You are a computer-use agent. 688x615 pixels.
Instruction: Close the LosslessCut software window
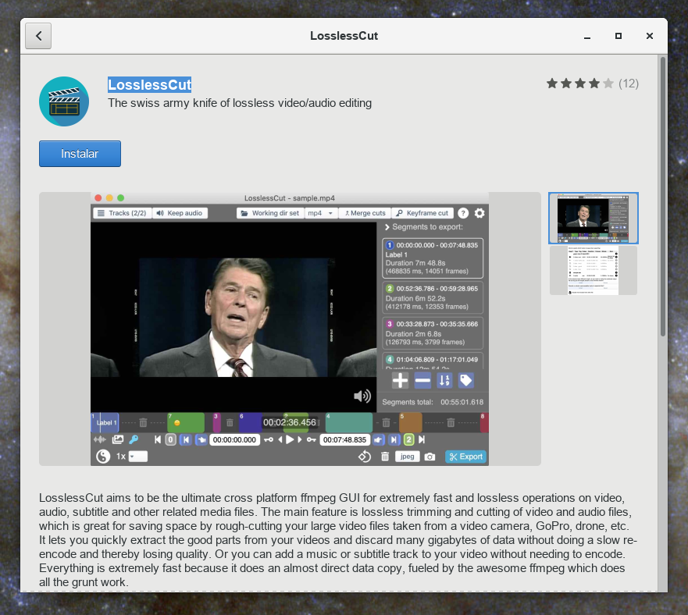[650, 36]
